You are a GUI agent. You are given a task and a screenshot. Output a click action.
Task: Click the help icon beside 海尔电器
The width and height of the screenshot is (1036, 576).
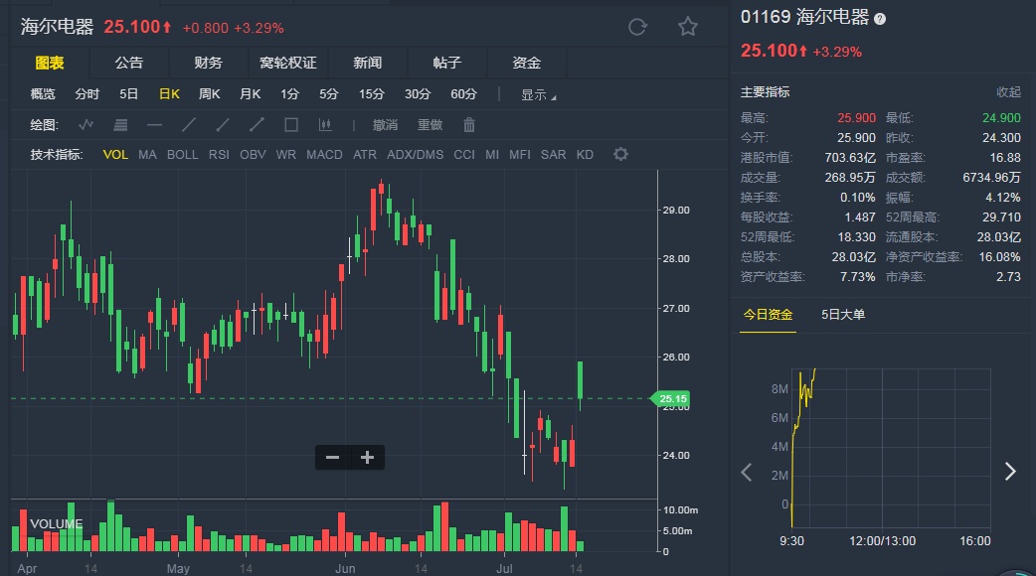(880, 18)
